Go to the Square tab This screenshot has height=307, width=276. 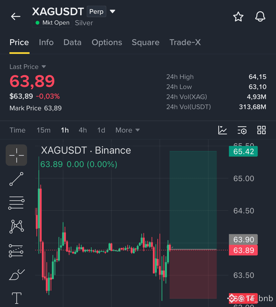(146, 42)
